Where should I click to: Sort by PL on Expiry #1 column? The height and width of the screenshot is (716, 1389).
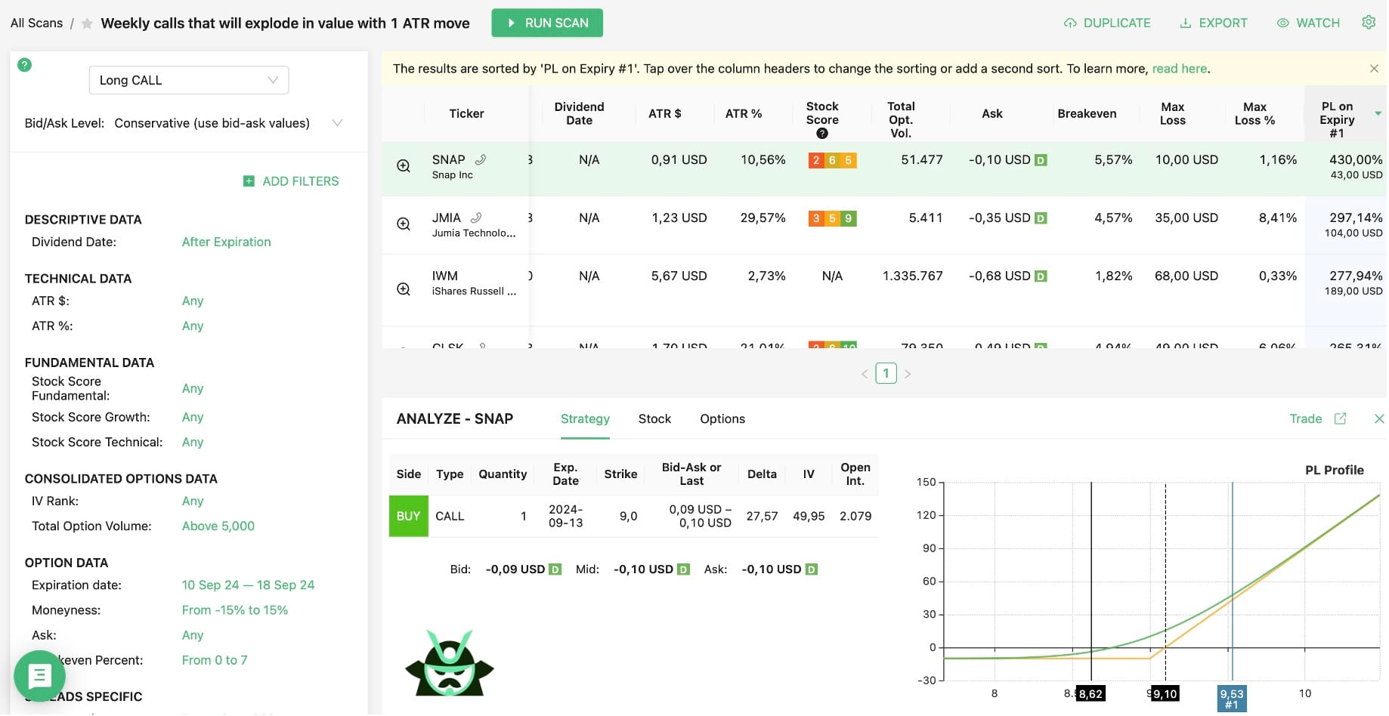tap(1337, 119)
